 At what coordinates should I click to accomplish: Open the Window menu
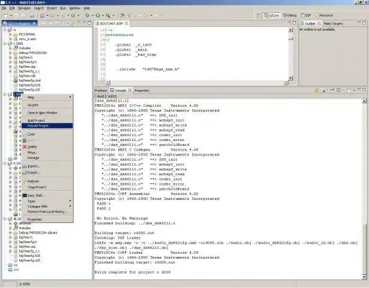pos(74,8)
